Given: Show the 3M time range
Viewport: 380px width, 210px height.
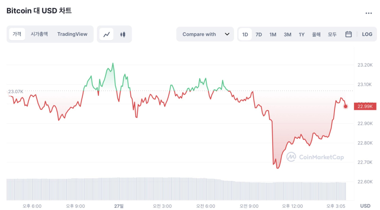Looking at the screenshot, I should (x=287, y=34).
